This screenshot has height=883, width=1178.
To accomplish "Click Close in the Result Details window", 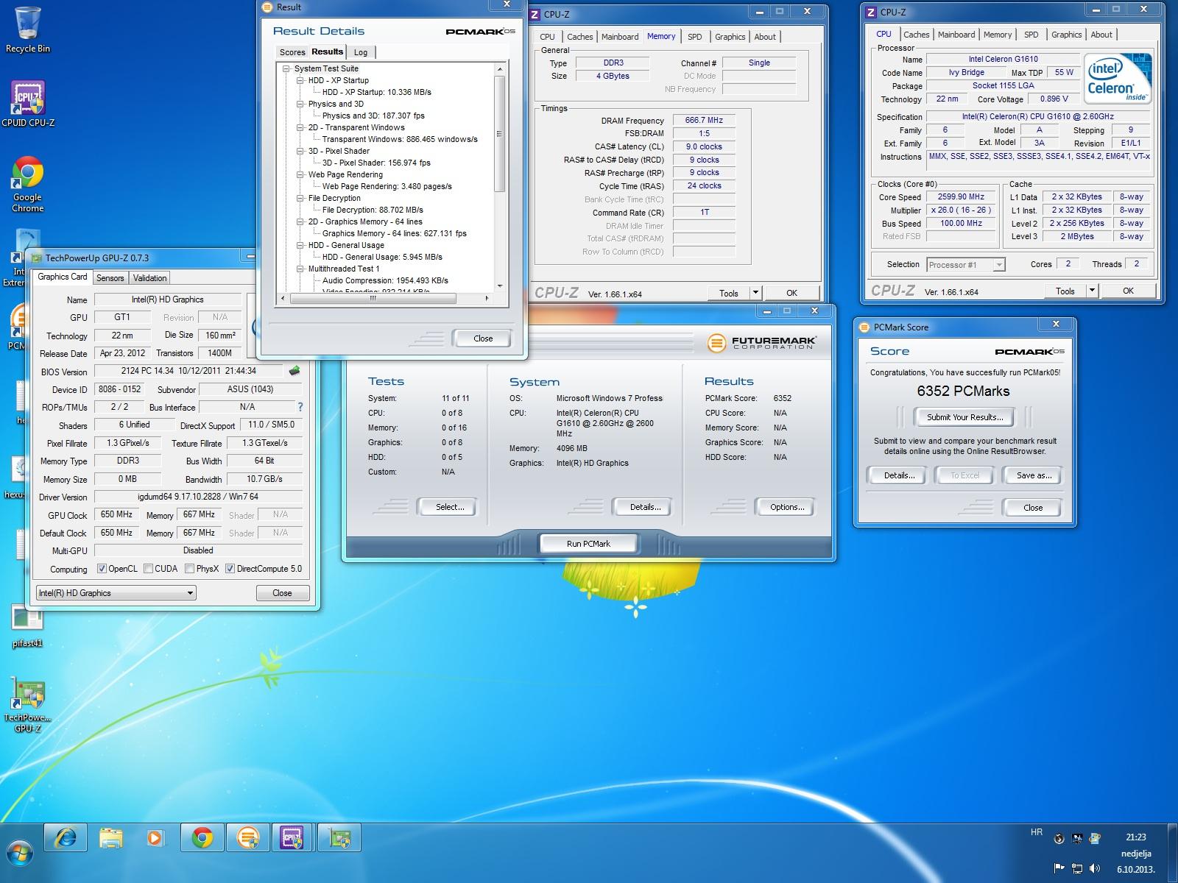I will (x=483, y=338).
